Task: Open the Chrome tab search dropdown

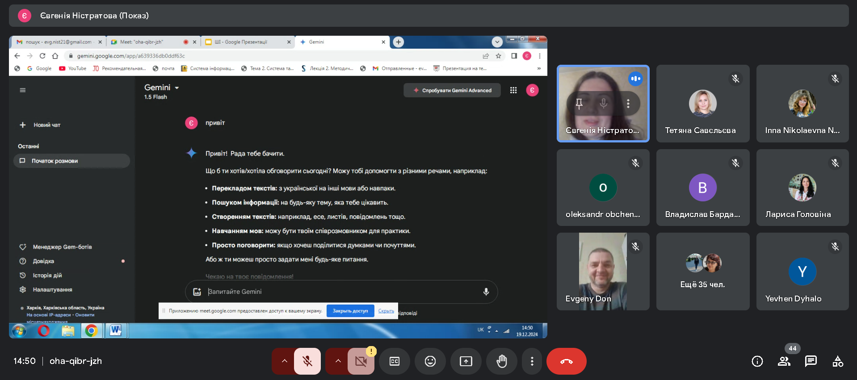Action: (x=497, y=42)
